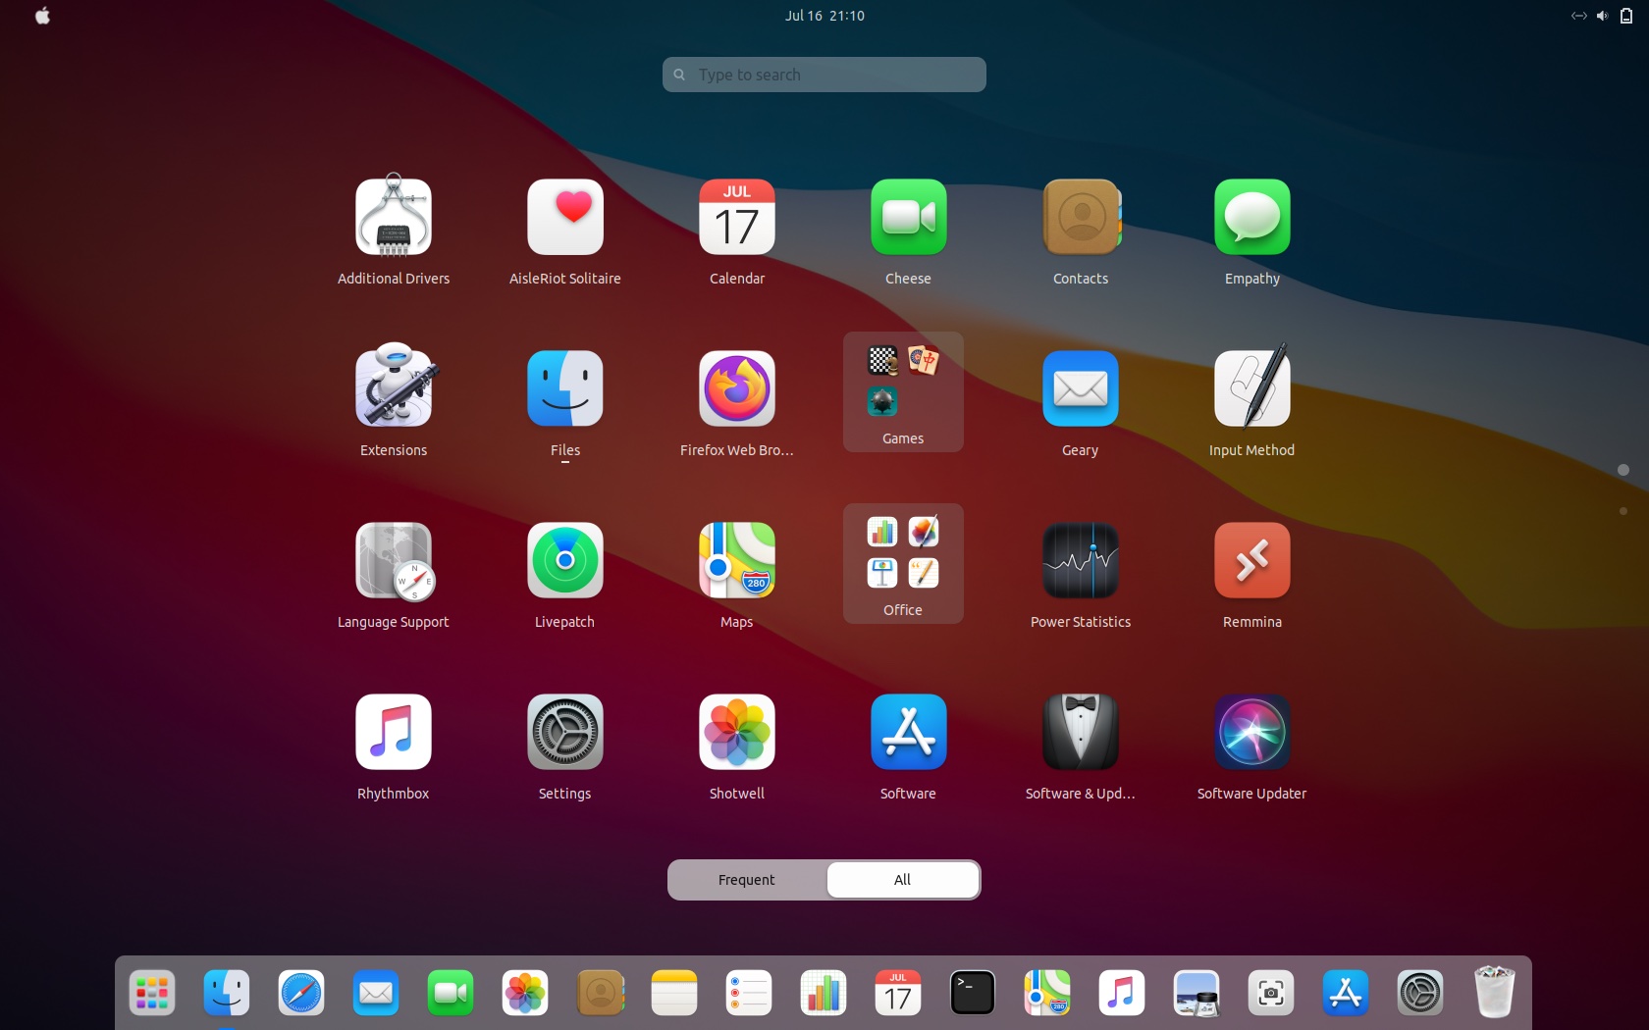Open Software & Updates
1649x1030 pixels.
tap(1081, 732)
